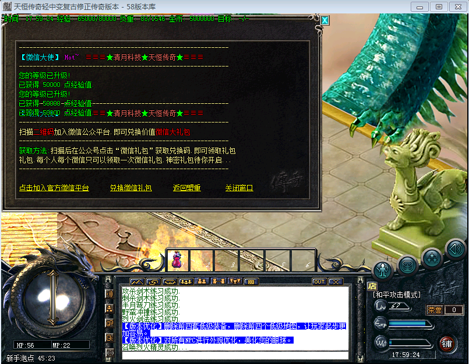Click the Wgt weight bar

(410, 343)
